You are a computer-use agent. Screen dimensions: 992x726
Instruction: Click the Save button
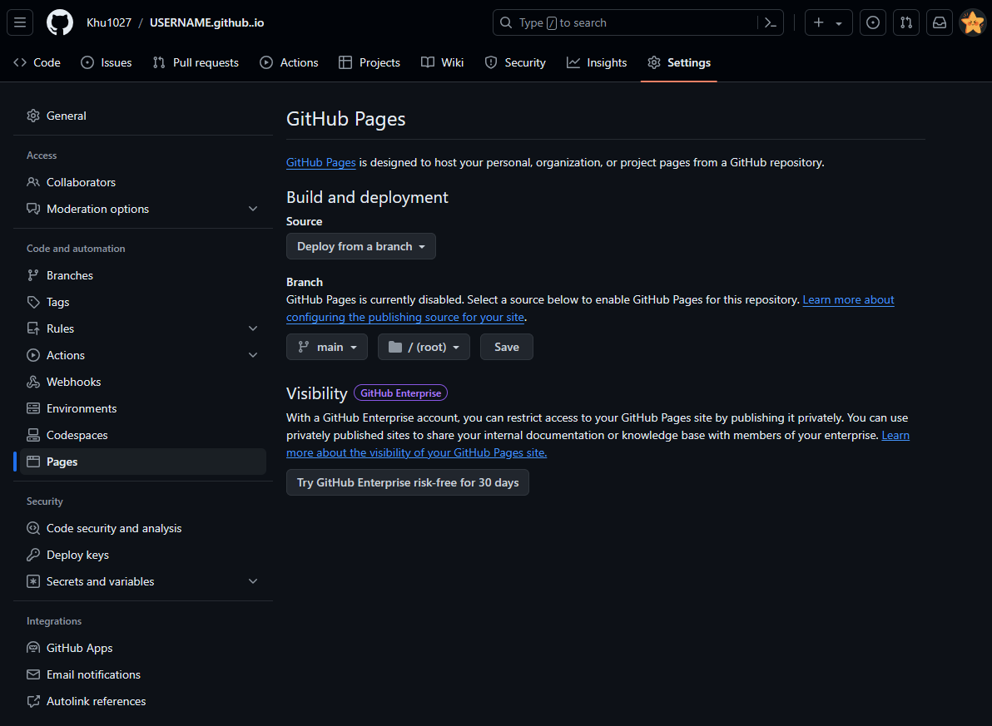[x=506, y=347]
